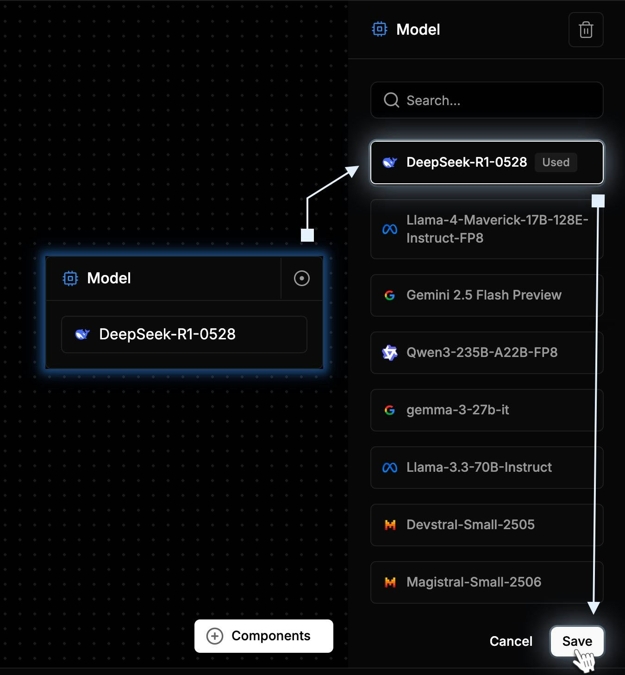Click the Meta logo beside Llama-3.3-70B-Instruct
The width and height of the screenshot is (625, 675).
(x=390, y=468)
